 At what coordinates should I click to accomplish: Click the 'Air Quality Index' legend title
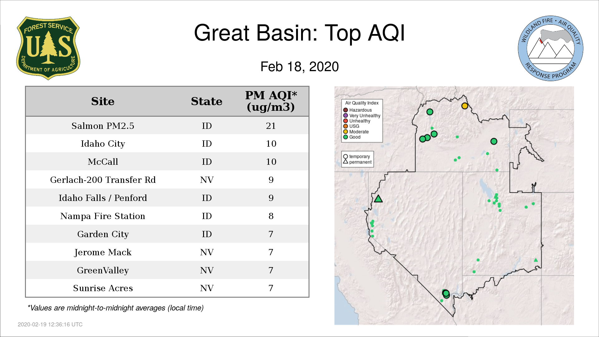point(362,103)
